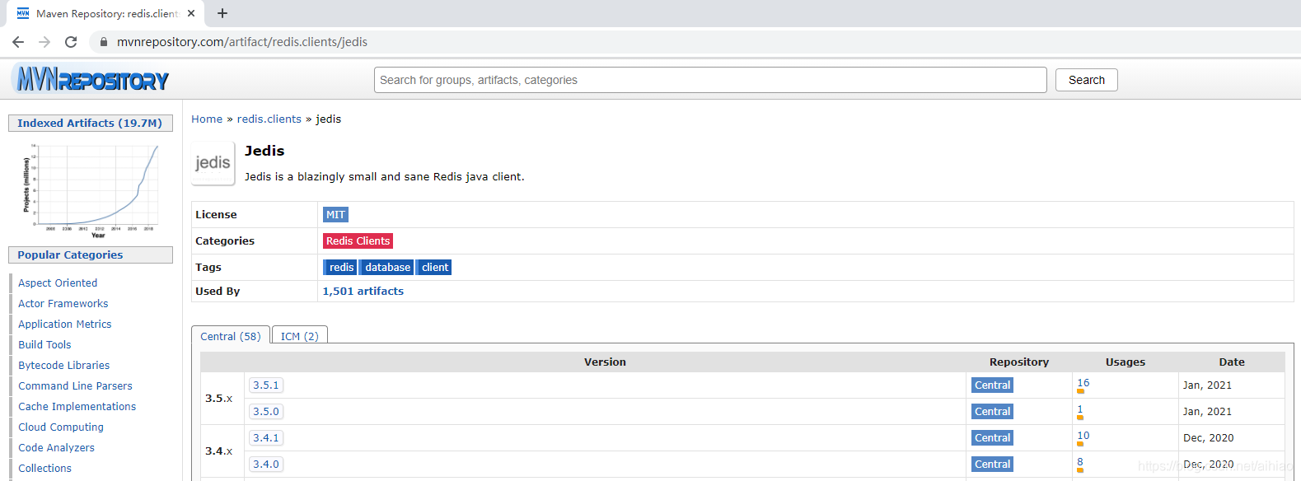Click the padlock site info icon
The height and width of the screenshot is (481, 1301).
[x=104, y=42]
